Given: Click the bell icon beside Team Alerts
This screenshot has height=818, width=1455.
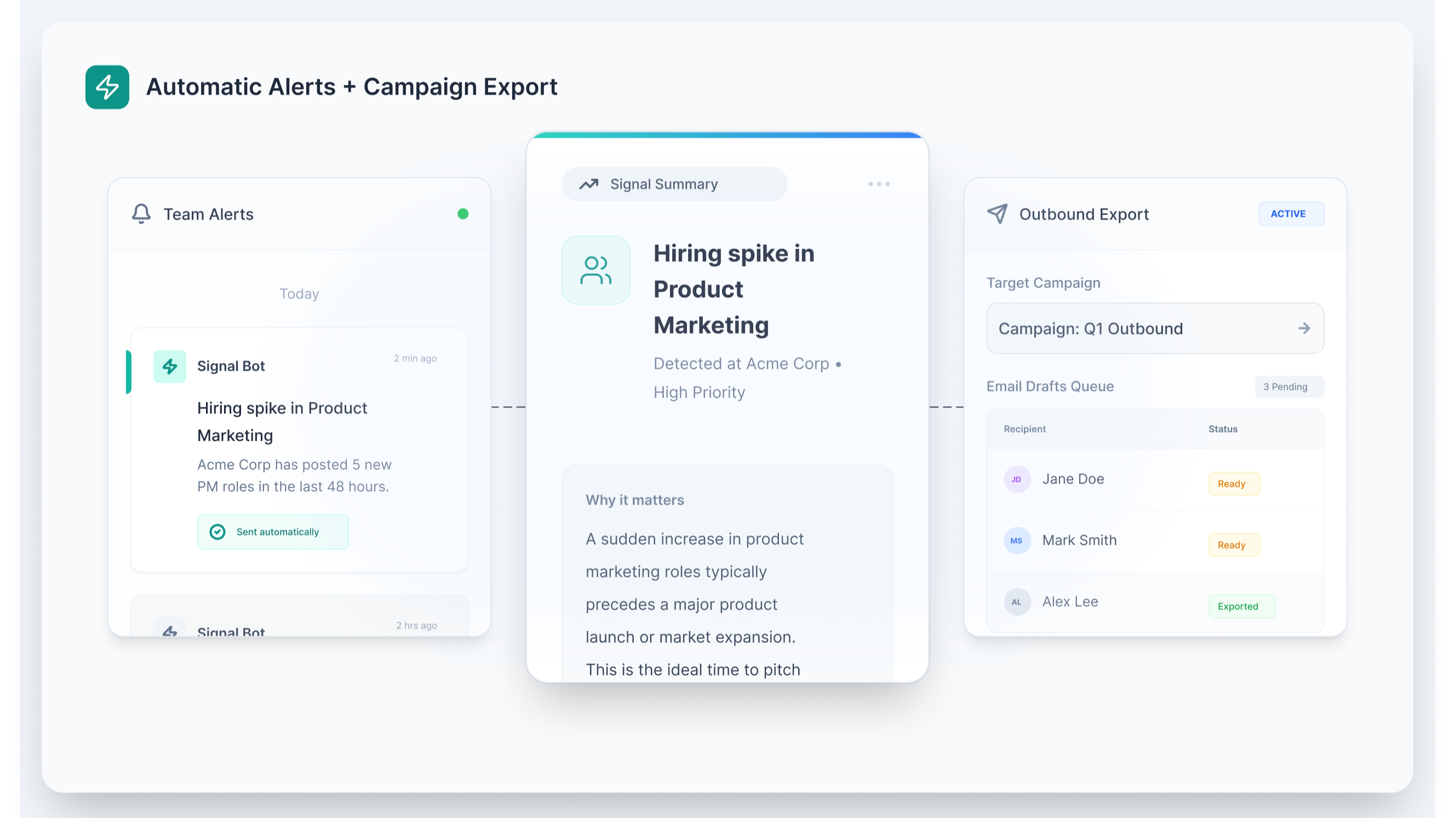Looking at the screenshot, I should click(x=141, y=214).
